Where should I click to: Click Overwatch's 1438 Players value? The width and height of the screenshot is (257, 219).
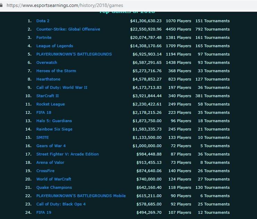[179, 62]
